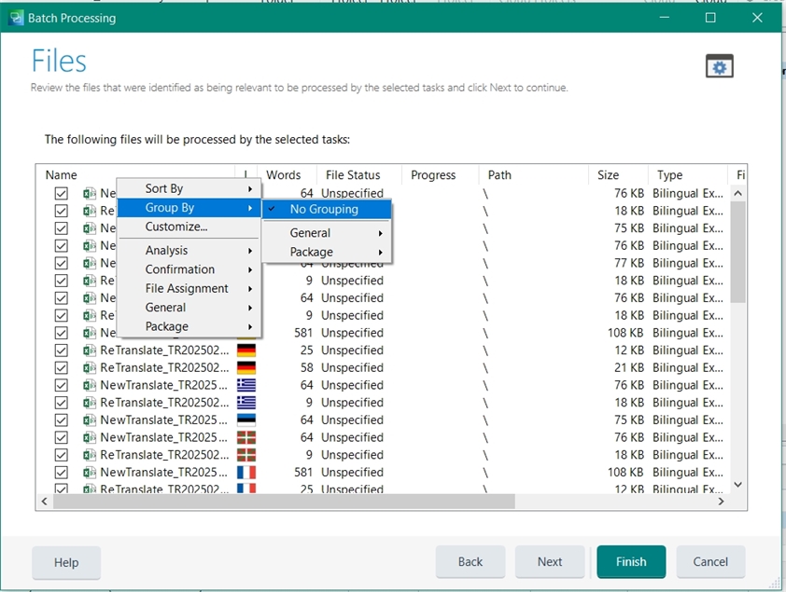This screenshot has width=786, height=592.
Task: Go Back to the previous step
Action: [470, 562]
